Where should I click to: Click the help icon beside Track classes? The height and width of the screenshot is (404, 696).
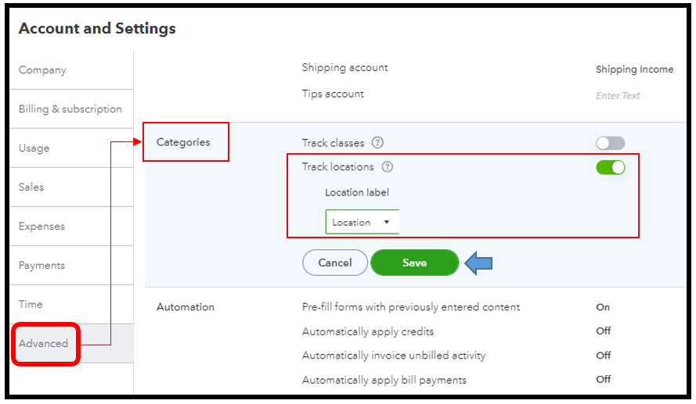pyautogui.click(x=378, y=143)
